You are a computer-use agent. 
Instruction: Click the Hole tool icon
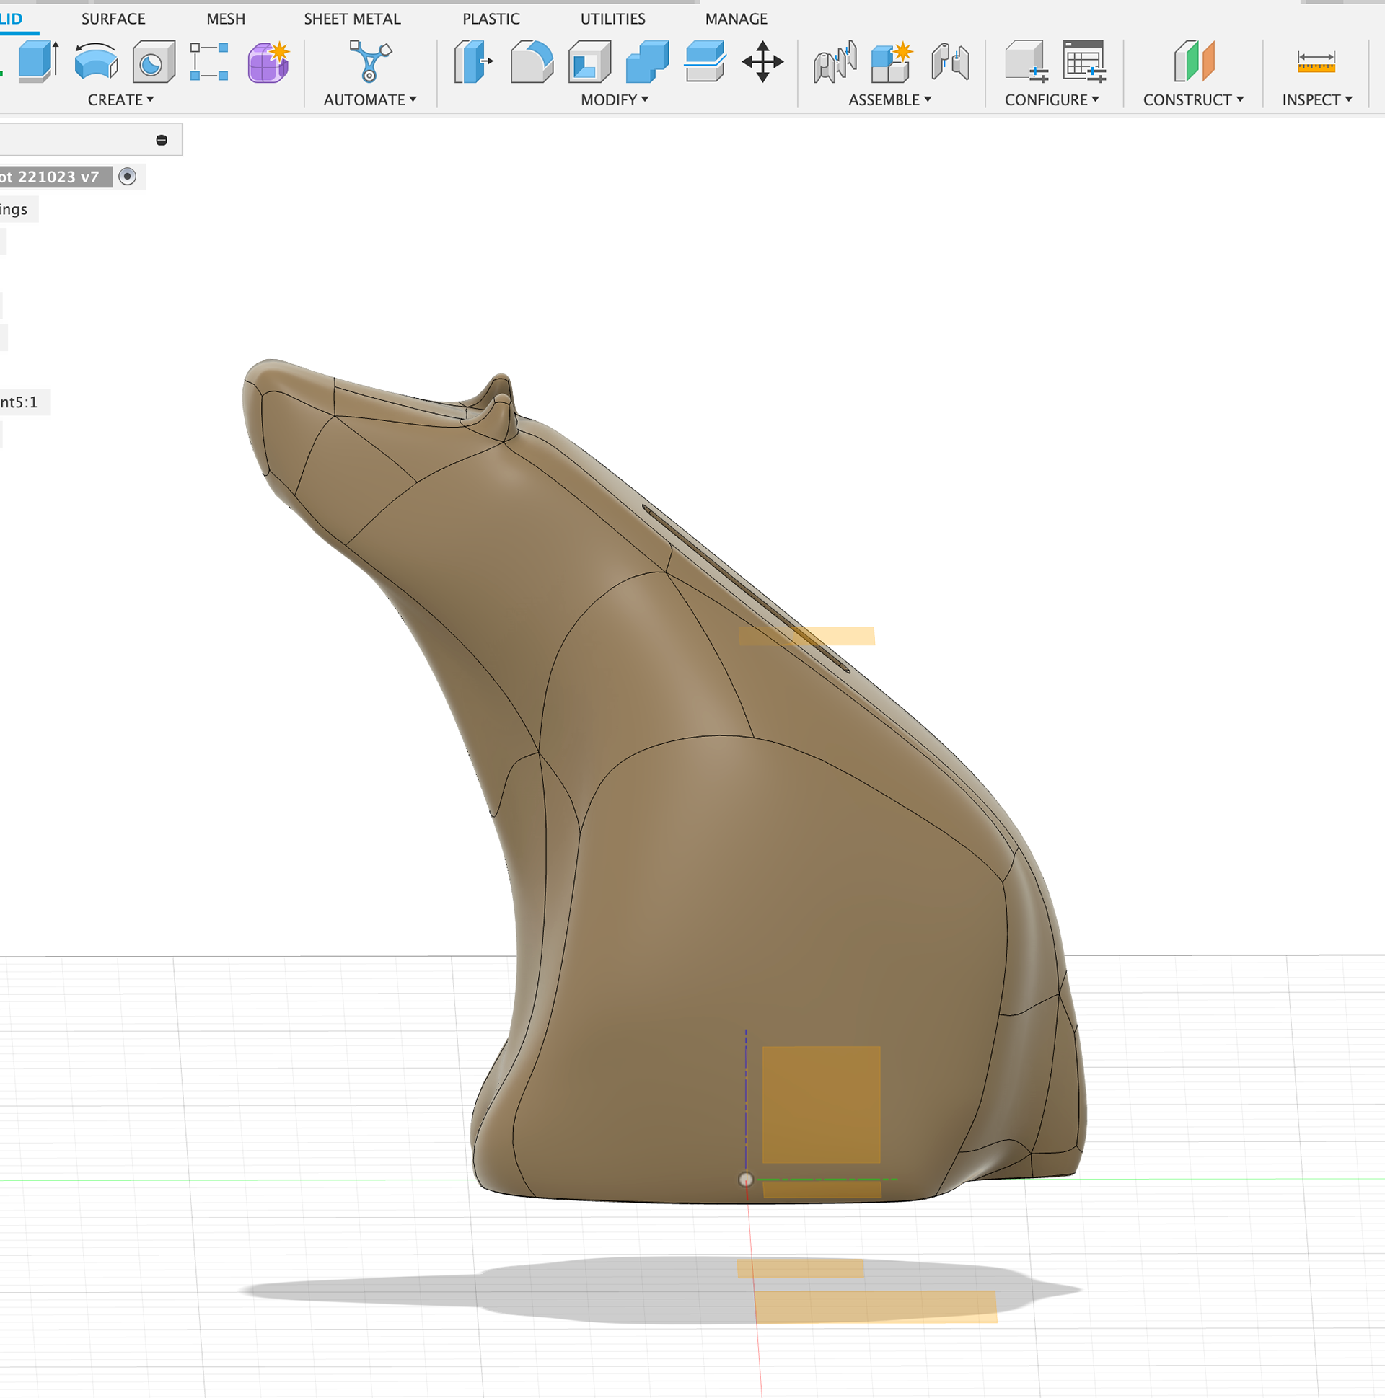pyautogui.click(x=154, y=62)
